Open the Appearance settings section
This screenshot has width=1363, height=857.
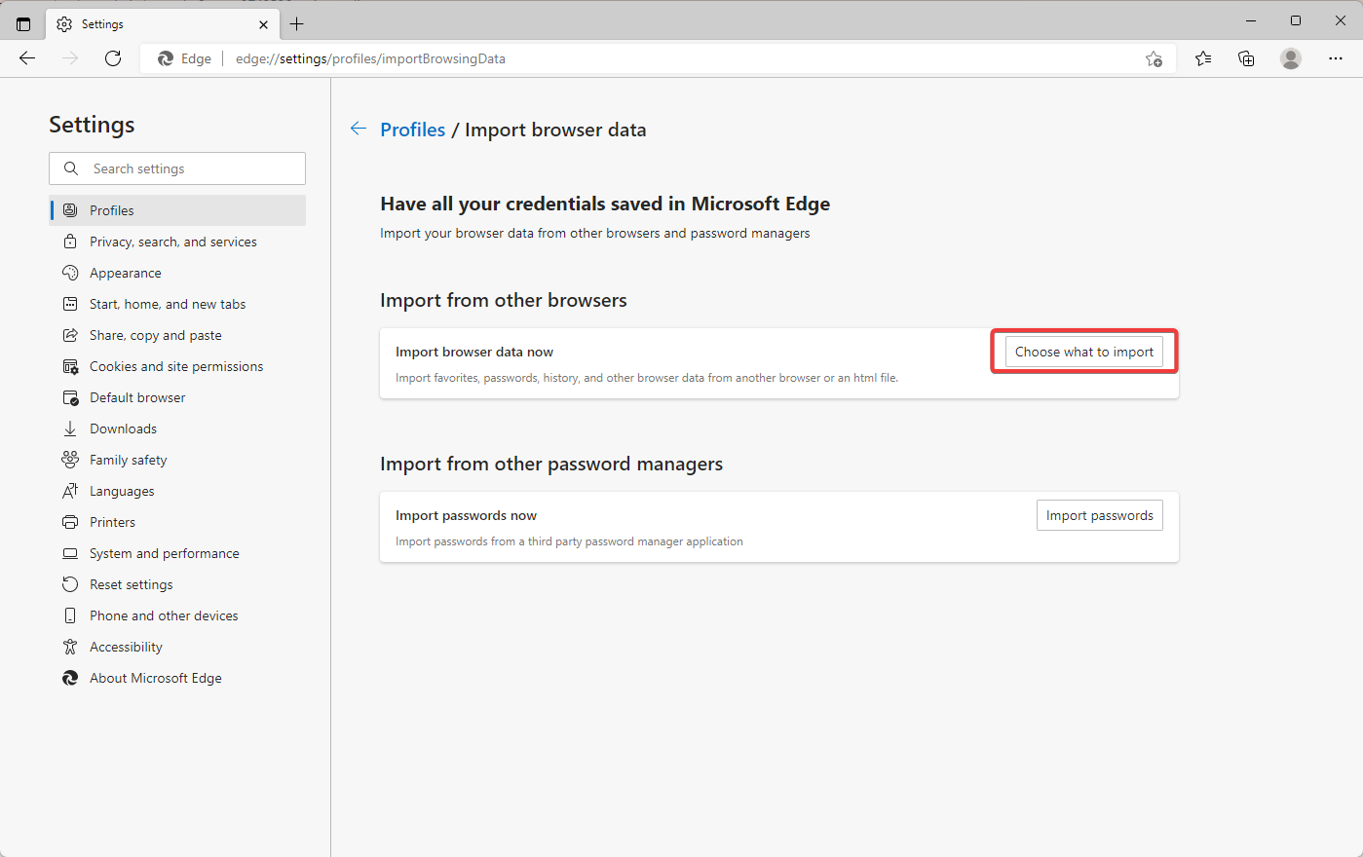(125, 273)
